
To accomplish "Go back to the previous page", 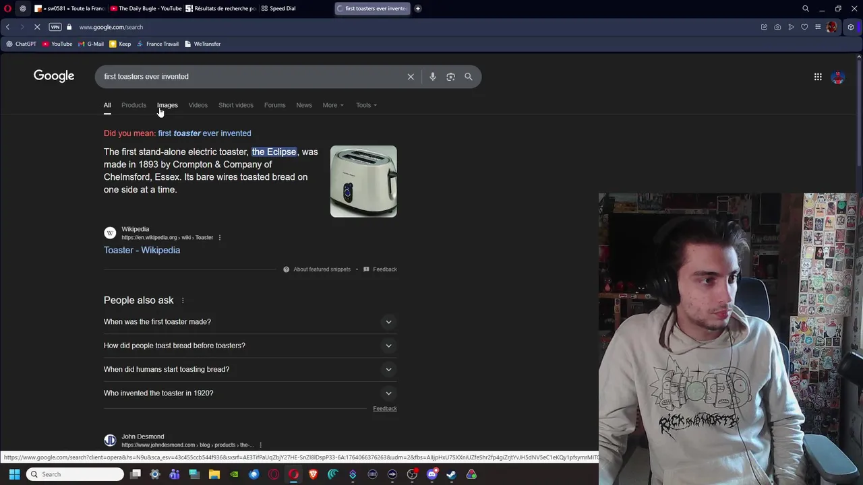I will point(7,27).
